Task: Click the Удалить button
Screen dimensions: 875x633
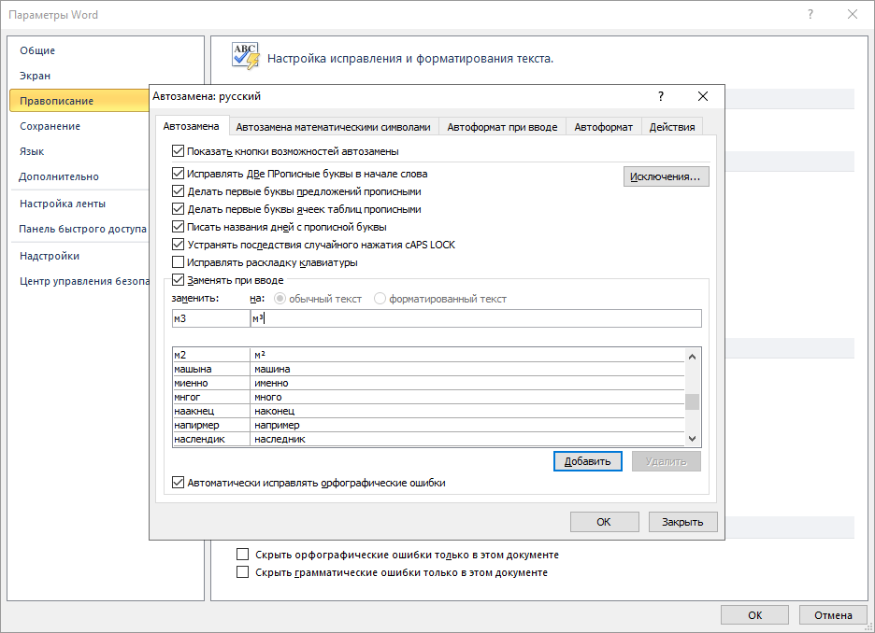Action: pos(667,461)
